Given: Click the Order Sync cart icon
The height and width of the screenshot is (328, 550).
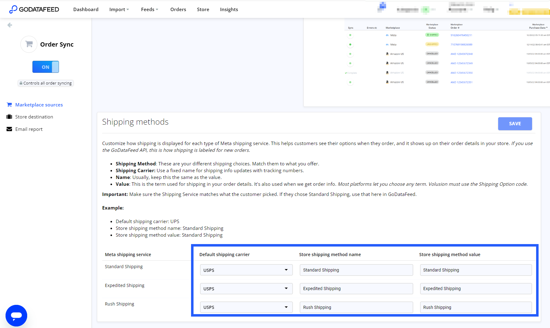Looking at the screenshot, I should [x=29, y=44].
